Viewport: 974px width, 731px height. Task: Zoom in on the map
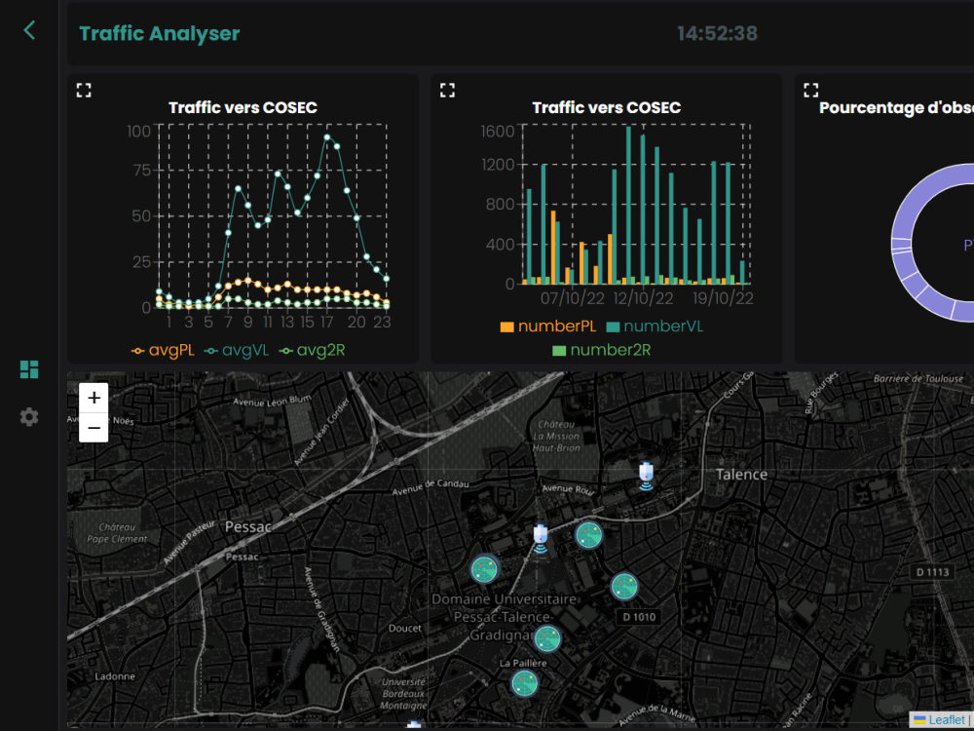coord(94,398)
